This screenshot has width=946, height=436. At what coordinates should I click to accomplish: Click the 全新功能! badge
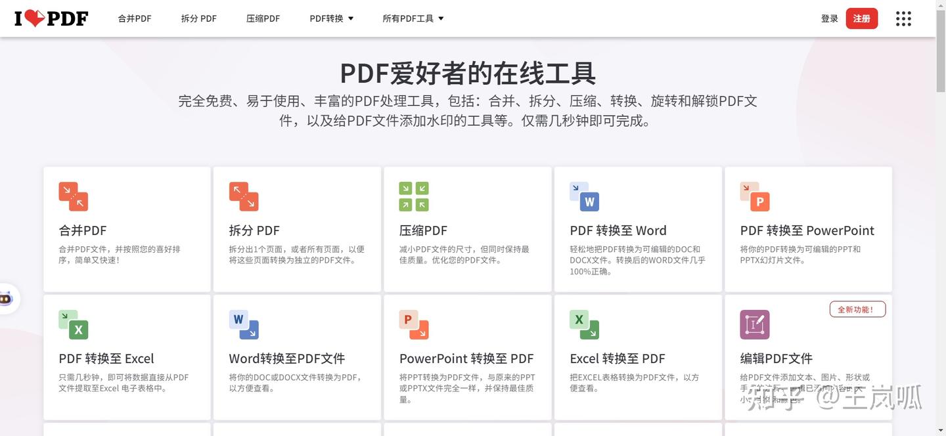click(857, 309)
